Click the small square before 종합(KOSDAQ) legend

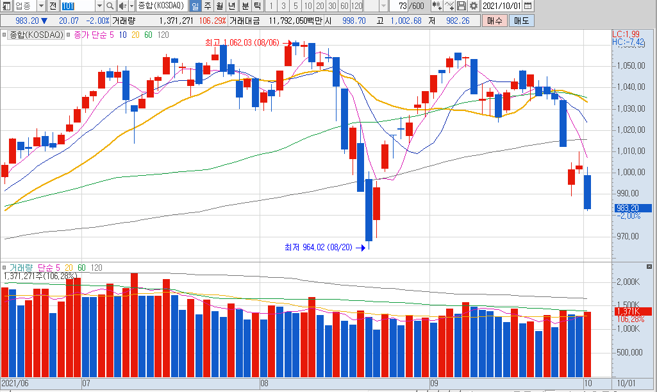pos(4,35)
